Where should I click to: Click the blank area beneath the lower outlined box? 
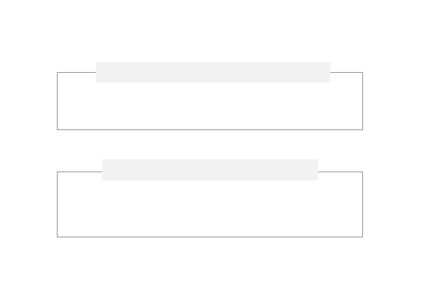click(x=210, y=265)
